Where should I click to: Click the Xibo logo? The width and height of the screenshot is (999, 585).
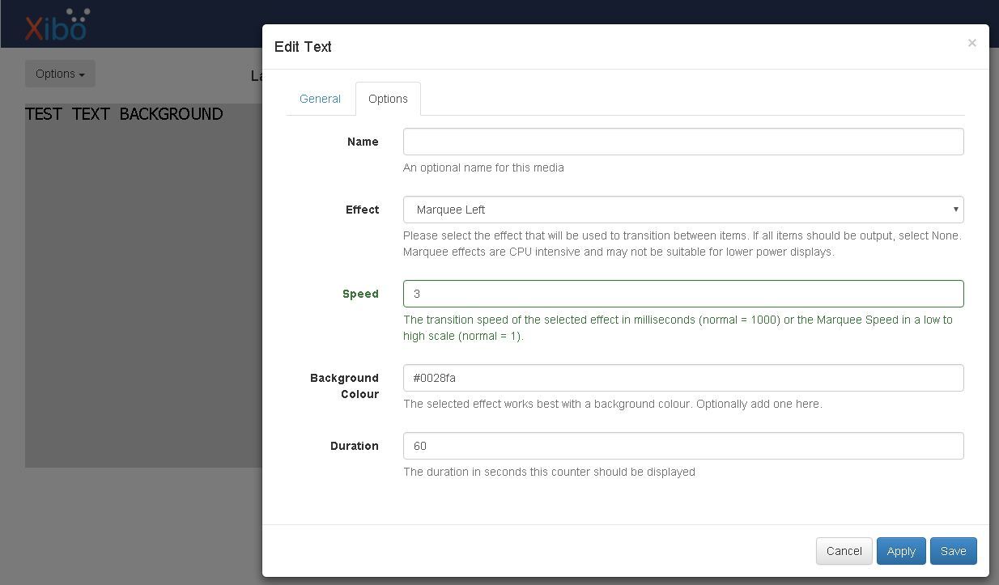click(56, 24)
